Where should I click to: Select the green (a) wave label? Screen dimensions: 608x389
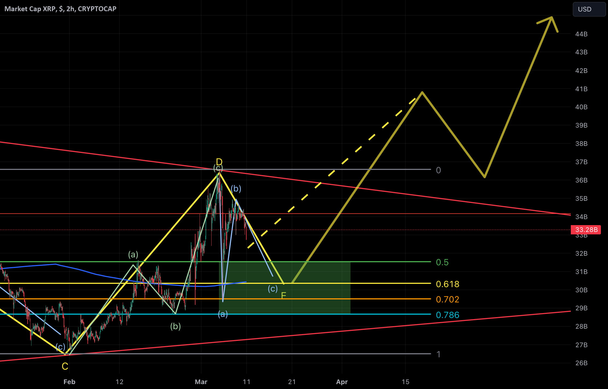click(x=133, y=255)
